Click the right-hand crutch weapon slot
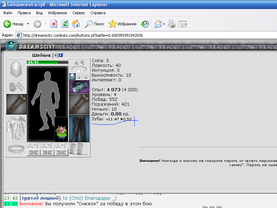The height and width of the screenshot is (208, 277). click(79, 104)
